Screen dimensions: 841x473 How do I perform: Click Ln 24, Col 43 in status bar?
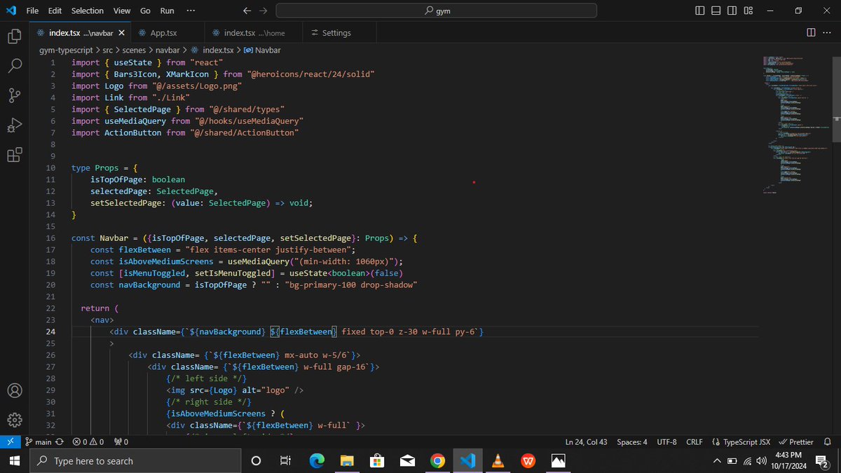pos(587,442)
